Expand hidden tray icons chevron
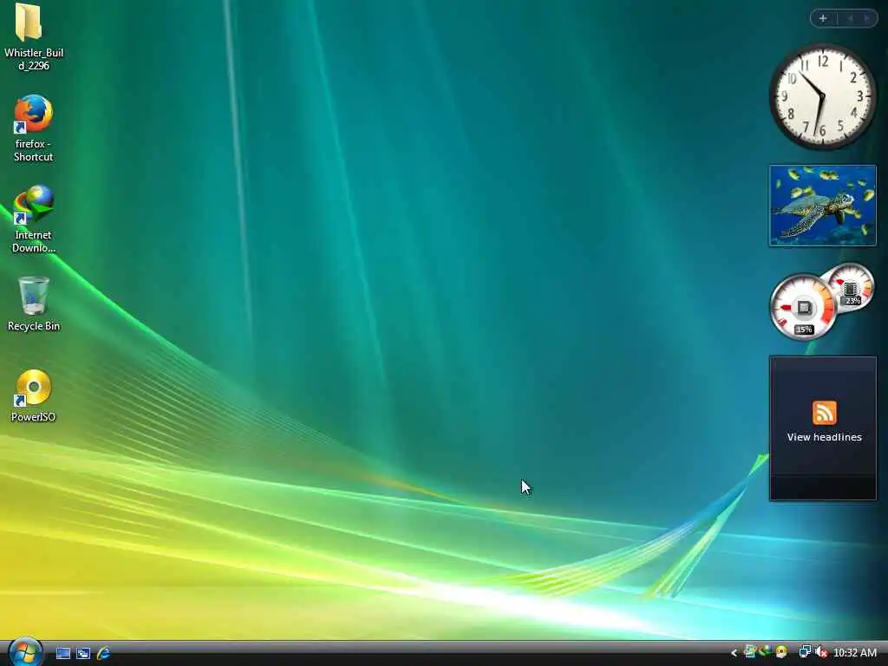 (734, 653)
